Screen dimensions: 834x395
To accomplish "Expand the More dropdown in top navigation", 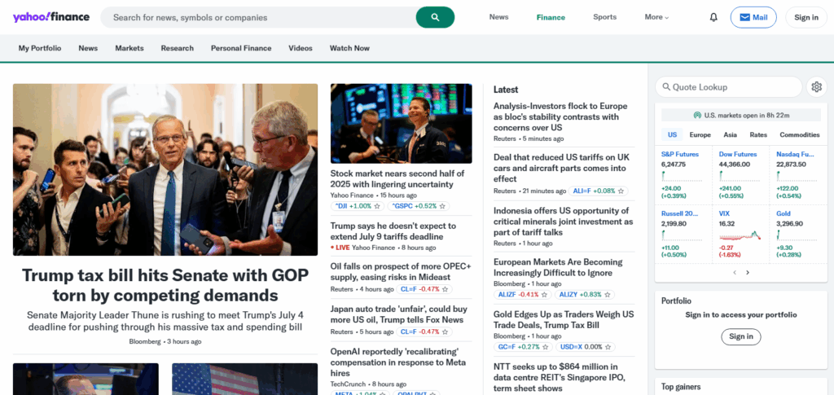I will point(656,17).
